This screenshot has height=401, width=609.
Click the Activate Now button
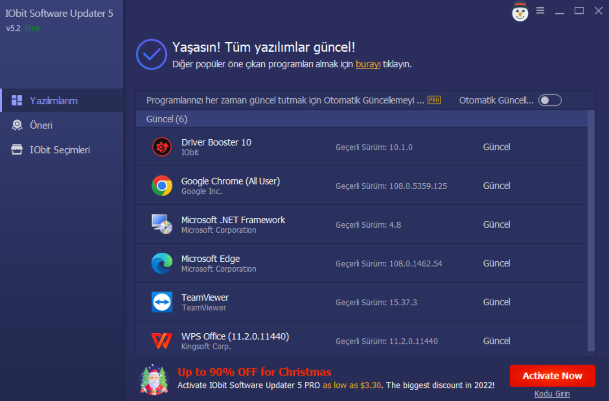(x=552, y=376)
